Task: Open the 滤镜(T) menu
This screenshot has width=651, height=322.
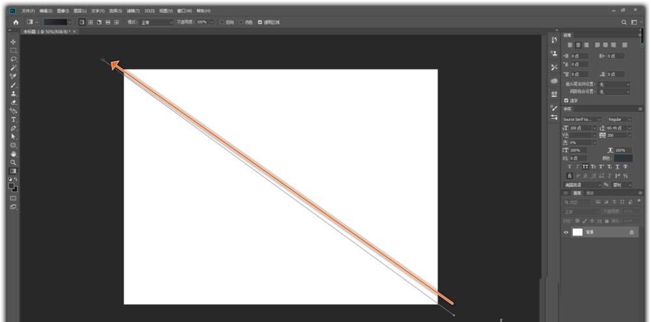Action: [133, 11]
